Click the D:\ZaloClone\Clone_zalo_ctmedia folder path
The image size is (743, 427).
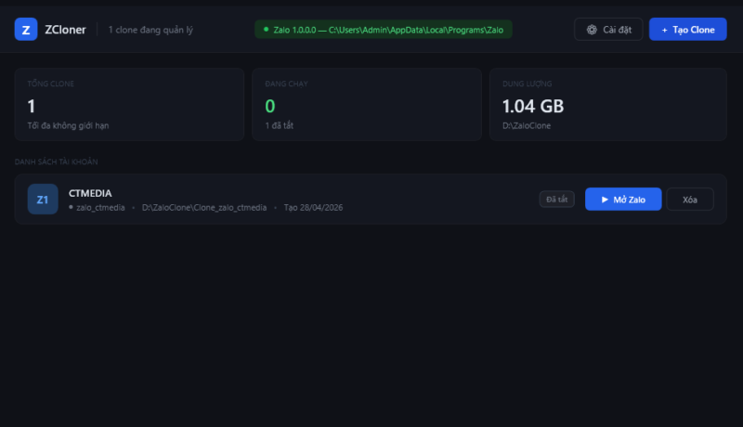point(204,208)
